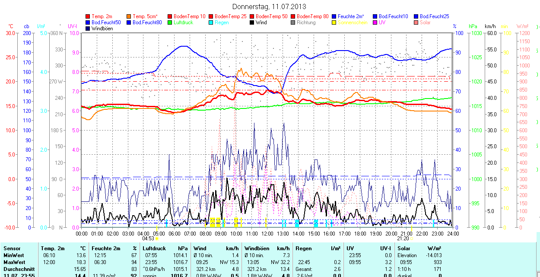Viewport: 540px width, 277px height.
Task: Click the sunset marker at 21:20
Action: [x=403, y=238]
